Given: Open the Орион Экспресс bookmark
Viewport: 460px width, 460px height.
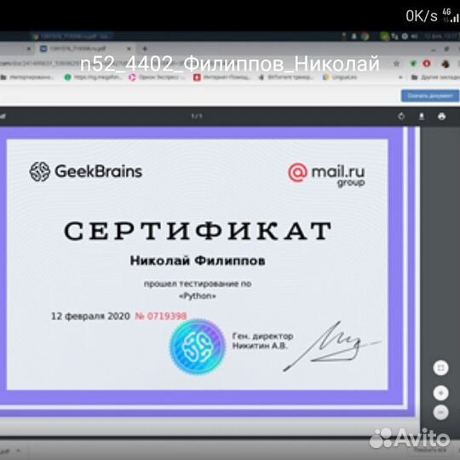Looking at the screenshot, I should tap(157, 78).
